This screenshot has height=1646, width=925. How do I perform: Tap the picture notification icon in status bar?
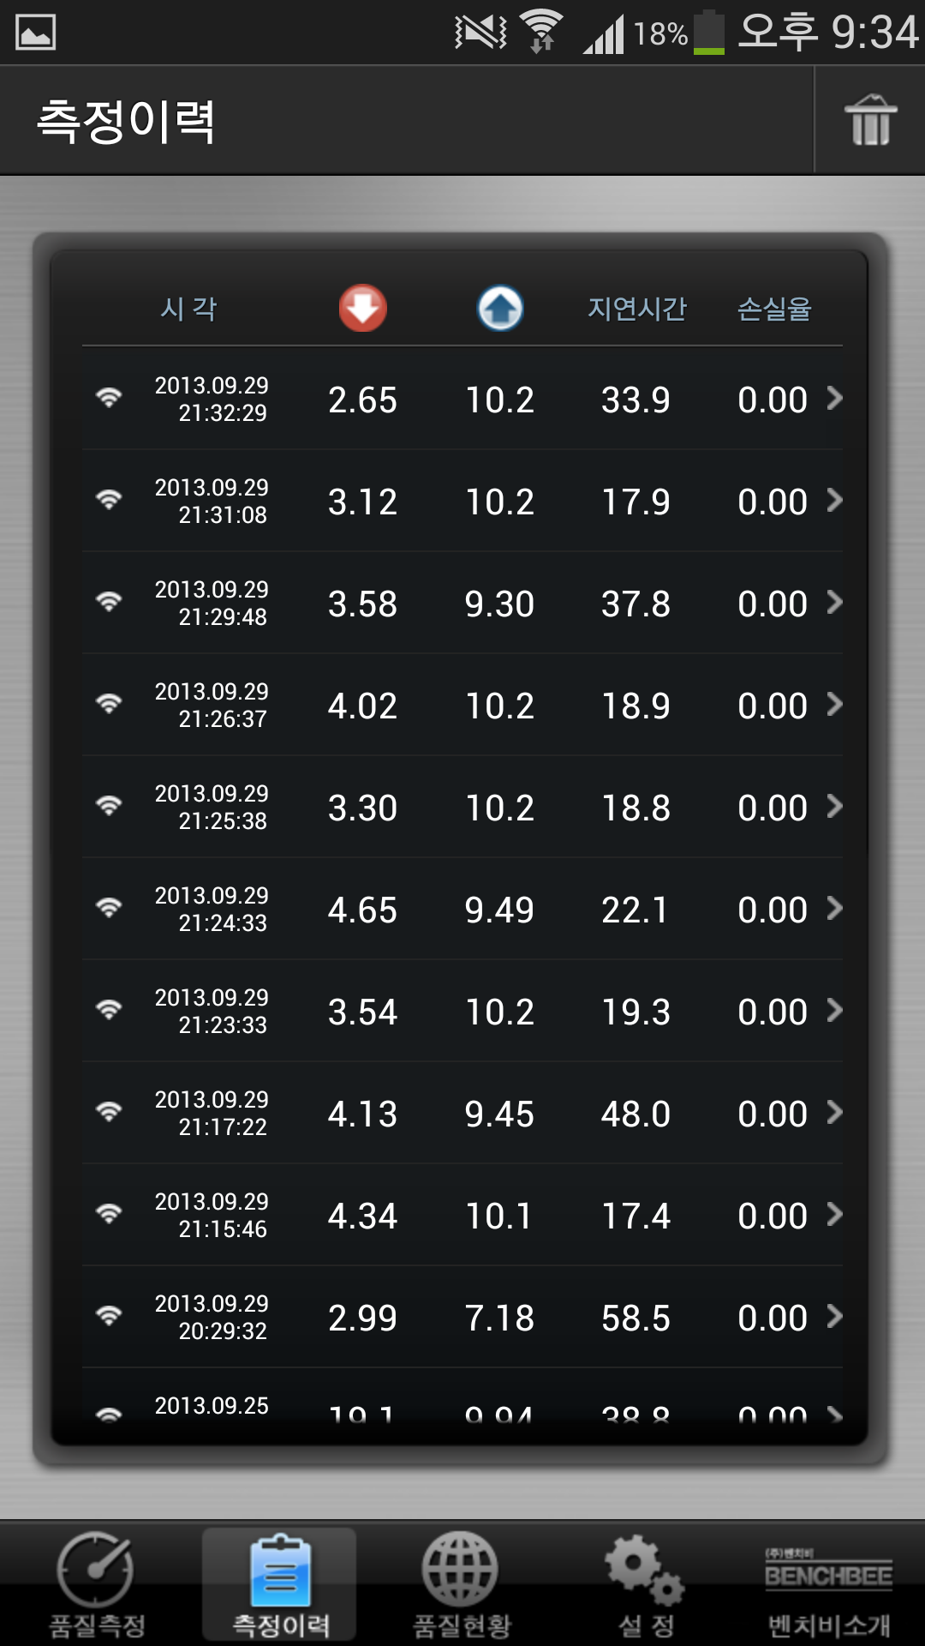pyautogui.click(x=36, y=33)
